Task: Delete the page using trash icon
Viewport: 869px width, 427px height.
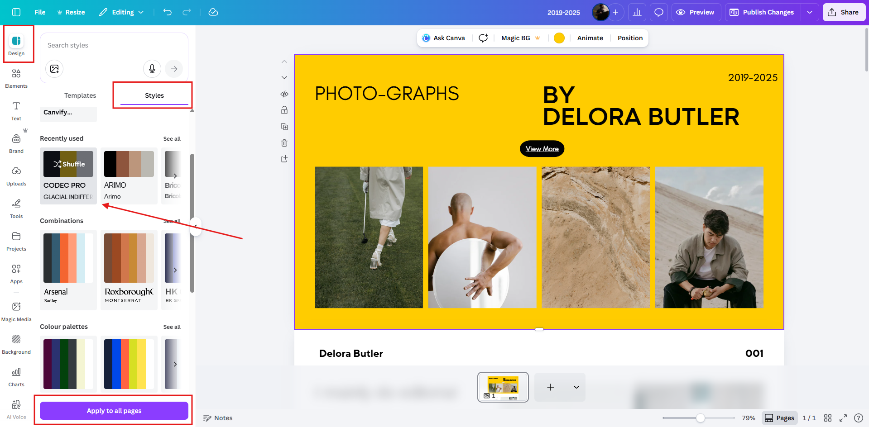Action: click(284, 143)
